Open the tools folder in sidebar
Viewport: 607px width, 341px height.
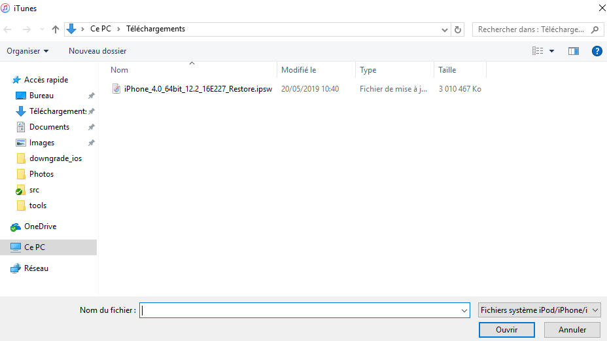(38, 206)
